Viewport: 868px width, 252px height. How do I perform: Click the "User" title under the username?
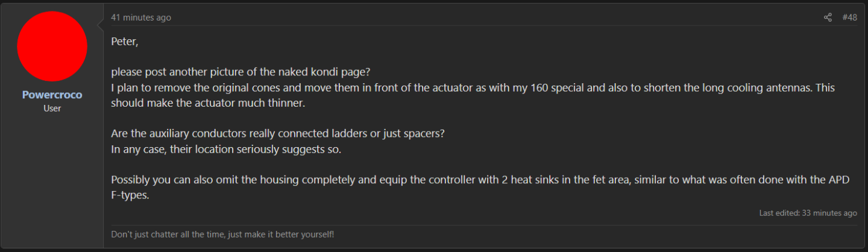point(52,109)
